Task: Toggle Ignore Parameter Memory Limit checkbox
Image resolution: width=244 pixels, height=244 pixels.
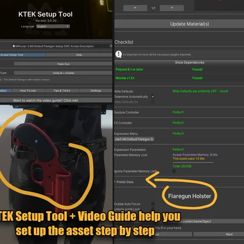Action: coord(174,171)
